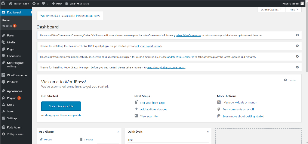The width and height of the screenshot is (308, 144).
Task: Click the Customize Your Site button
Action: click(x=61, y=106)
